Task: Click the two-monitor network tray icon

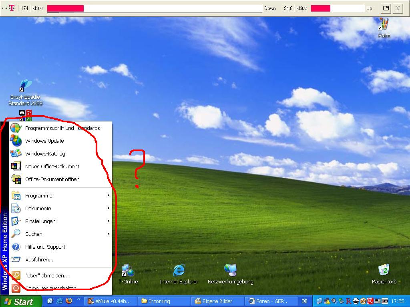Action: (x=319, y=301)
